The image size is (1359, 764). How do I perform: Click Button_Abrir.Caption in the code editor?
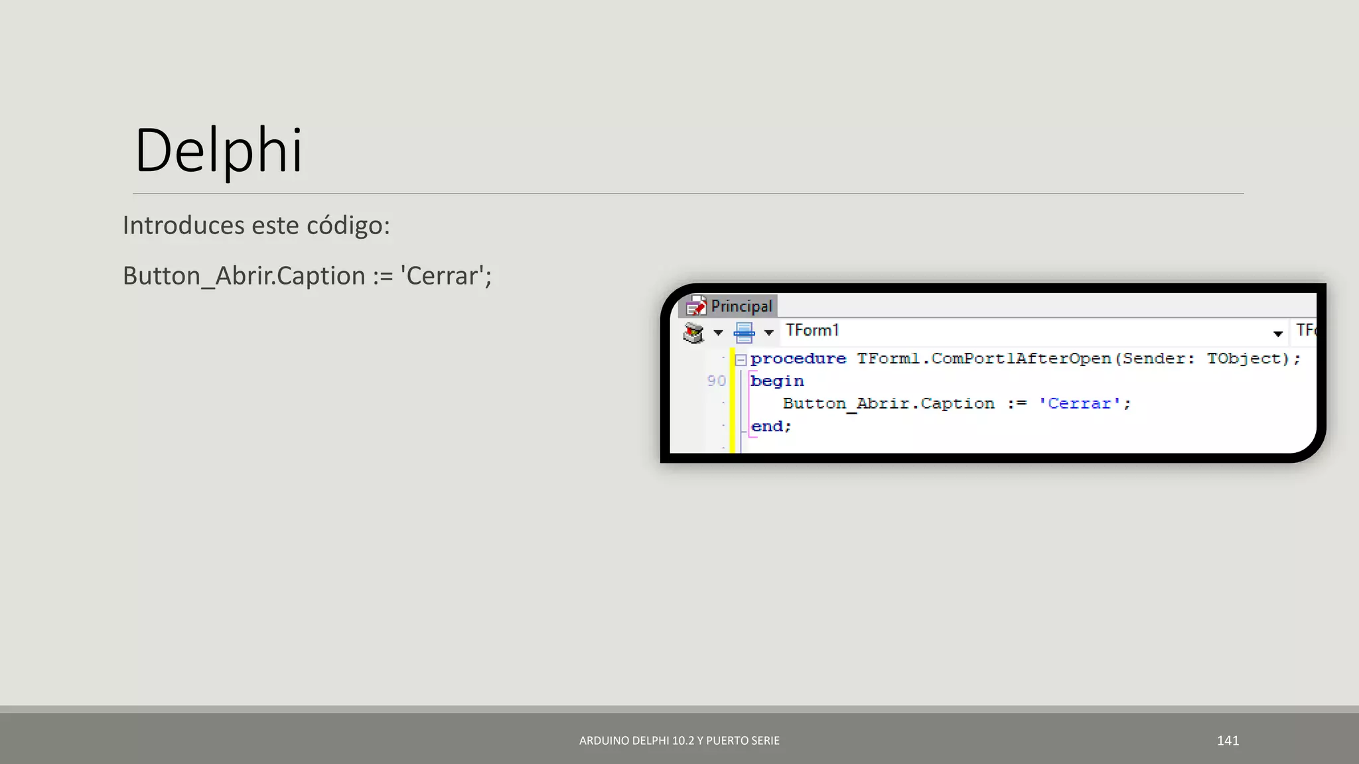889,404
